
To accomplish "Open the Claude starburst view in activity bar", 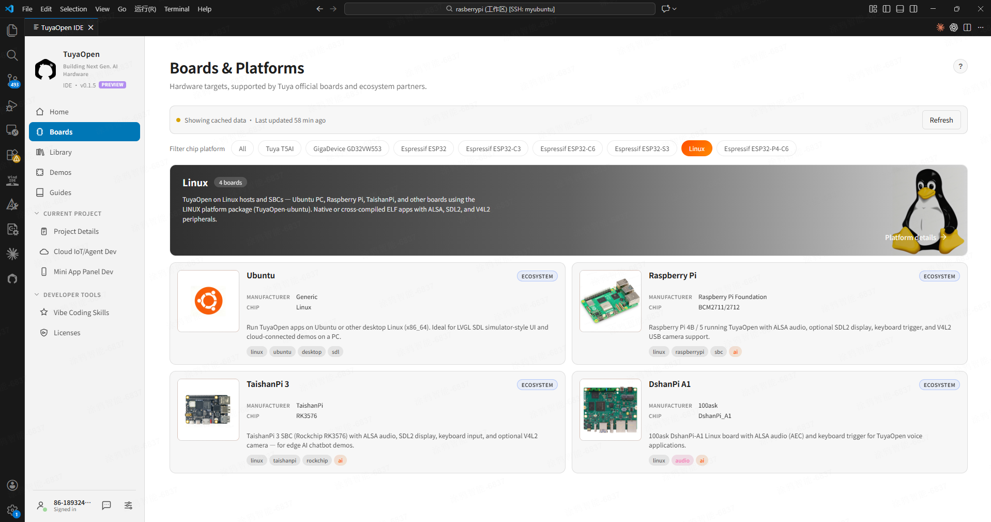I will pyautogui.click(x=12, y=253).
